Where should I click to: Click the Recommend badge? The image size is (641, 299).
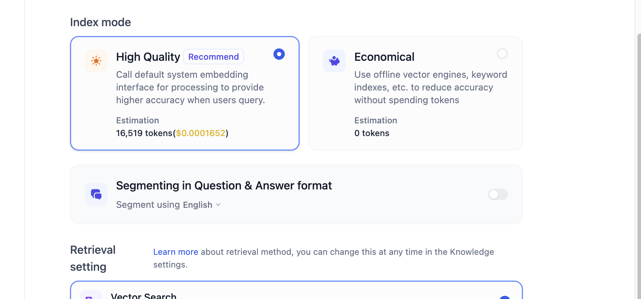coord(214,57)
